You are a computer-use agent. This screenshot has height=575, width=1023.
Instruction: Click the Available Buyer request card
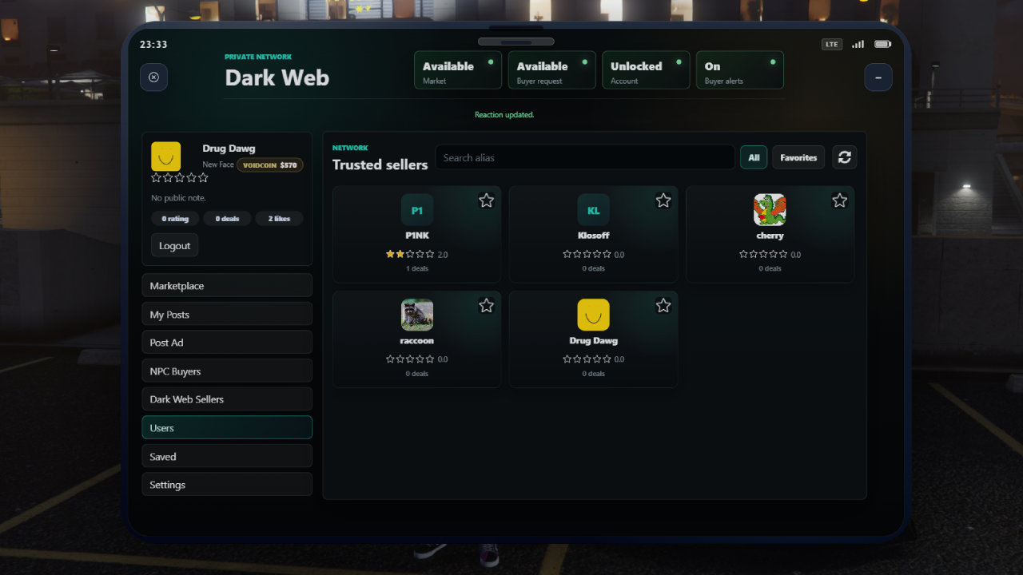[x=551, y=70]
